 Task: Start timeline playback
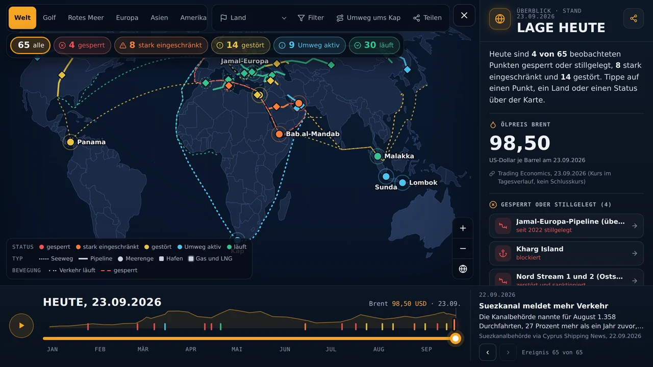coord(21,325)
